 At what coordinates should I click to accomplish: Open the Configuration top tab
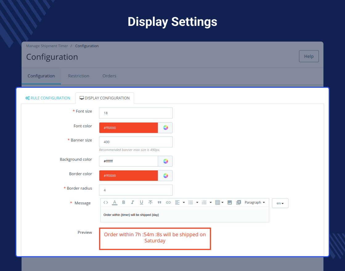[41, 76]
